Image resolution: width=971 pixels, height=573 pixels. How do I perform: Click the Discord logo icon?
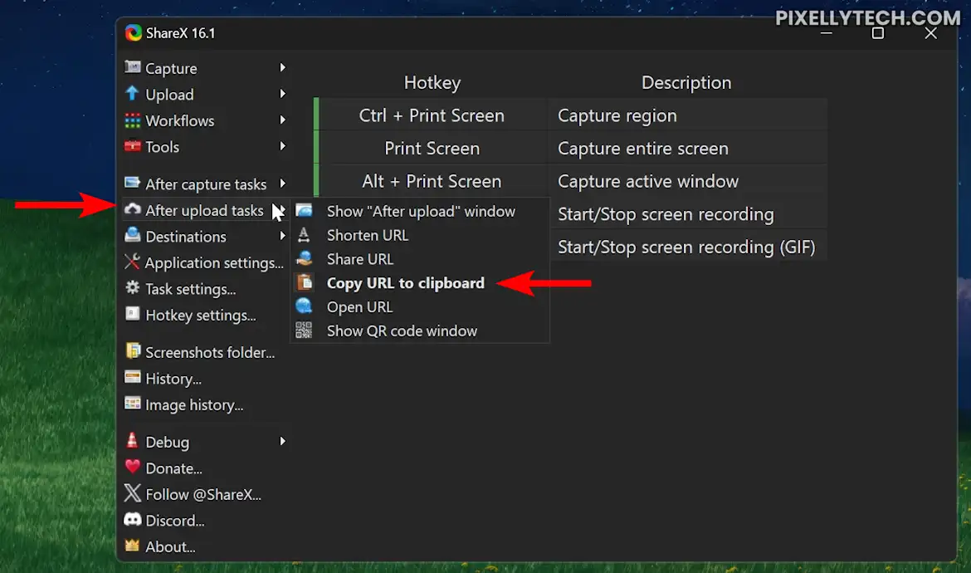click(x=132, y=519)
